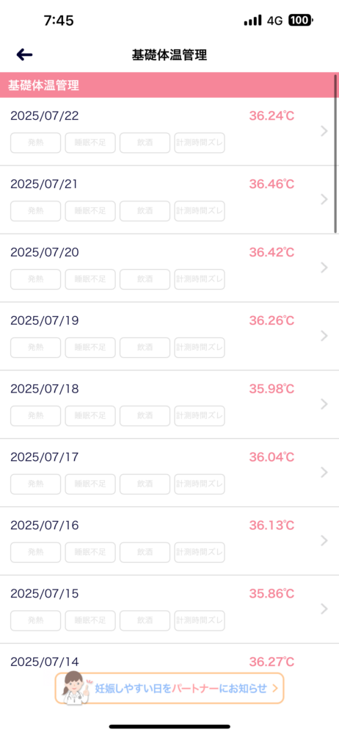Image resolution: width=339 pixels, height=735 pixels.
Task: Toggle 睡眠不足 tag for 2025/07/21
Action: pyautogui.click(x=90, y=211)
